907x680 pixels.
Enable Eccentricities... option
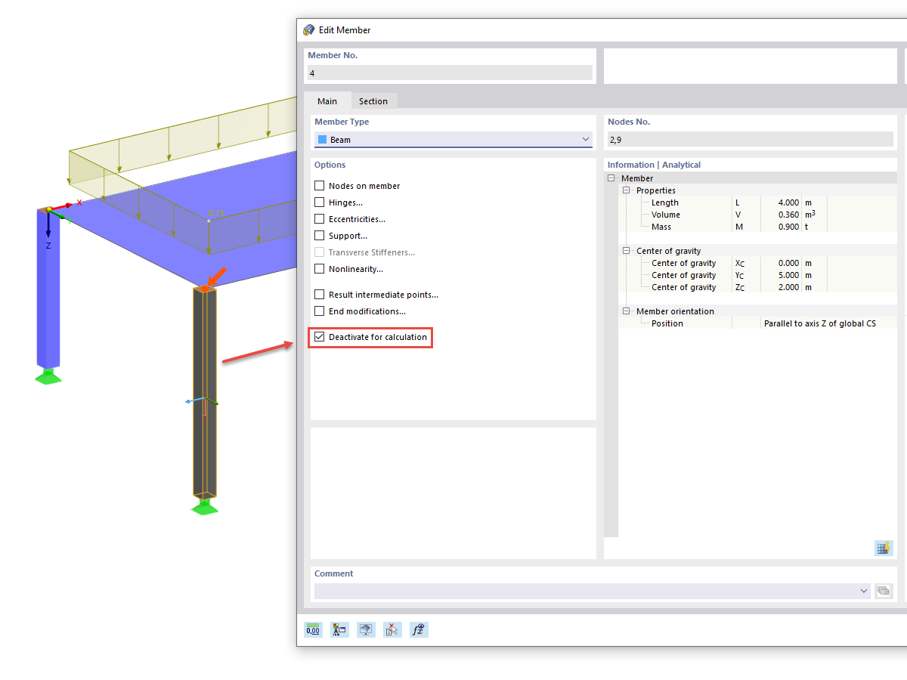point(320,219)
